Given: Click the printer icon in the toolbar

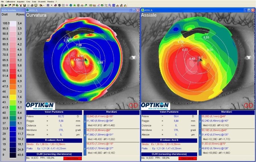Looking at the screenshot, I should (x=32, y=5).
